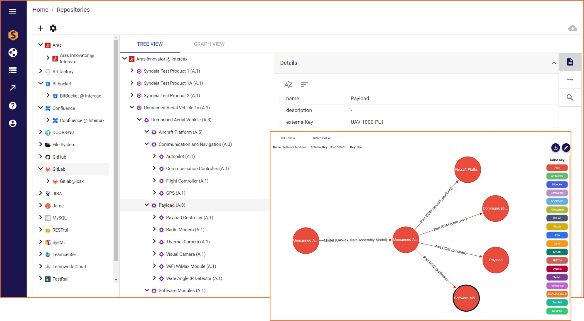584x321 pixels.
Task: Download the graph with the download icon
Action: tap(555, 148)
